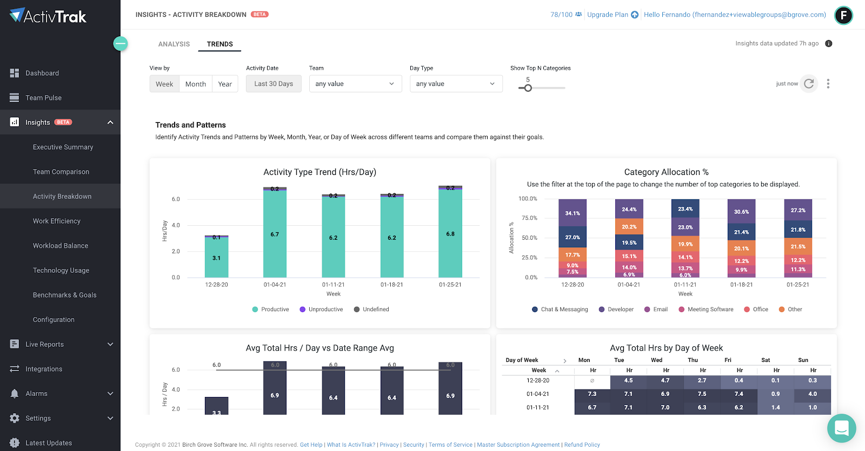Image resolution: width=865 pixels, height=451 pixels.
Task: Toggle Office legend item
Action: click(x=756, y=309)
